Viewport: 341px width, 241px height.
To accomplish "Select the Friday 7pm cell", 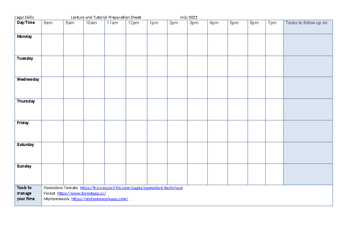I will coord(274,131).
